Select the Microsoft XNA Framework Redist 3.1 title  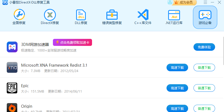54,65
